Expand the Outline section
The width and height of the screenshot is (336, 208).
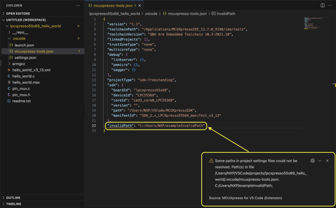point(13,198)
